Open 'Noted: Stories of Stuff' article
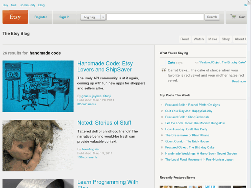 click(104, 123)
